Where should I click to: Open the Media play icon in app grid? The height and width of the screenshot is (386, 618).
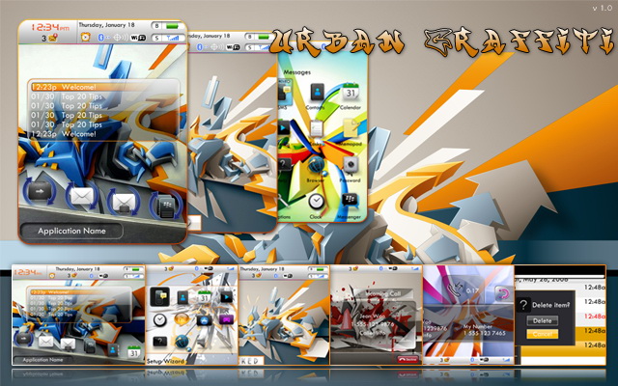[284, 128]
